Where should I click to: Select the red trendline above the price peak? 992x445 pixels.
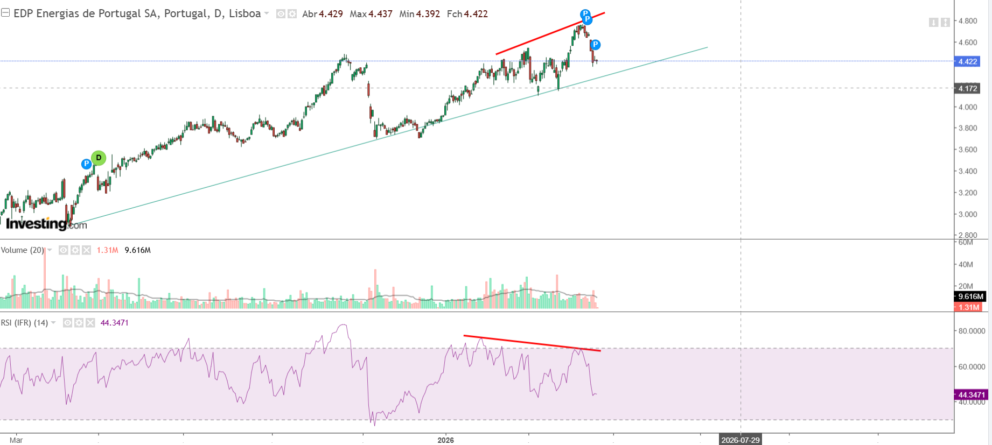pos(549,33)
